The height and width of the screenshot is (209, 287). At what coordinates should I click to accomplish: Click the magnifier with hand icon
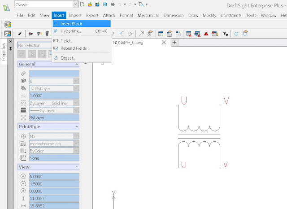click(x=150, y=34)
